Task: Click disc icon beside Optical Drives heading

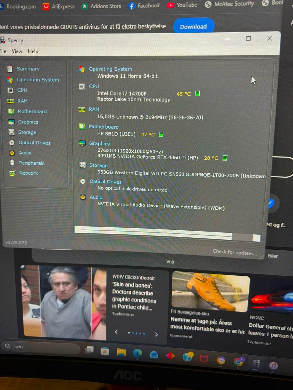Action: point(83,181)
